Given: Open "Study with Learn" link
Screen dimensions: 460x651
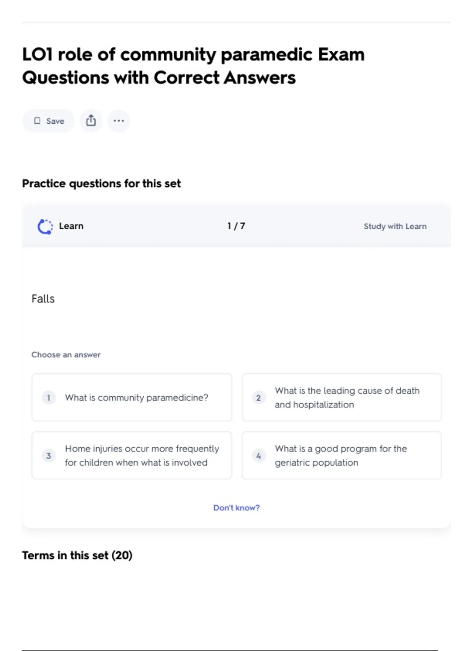Looking at the screenshot, I should (395, 226).
